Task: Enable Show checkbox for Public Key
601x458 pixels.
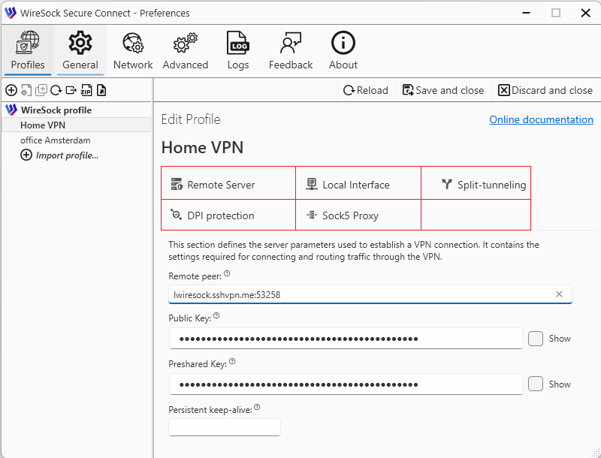Action: coord(536,339)
